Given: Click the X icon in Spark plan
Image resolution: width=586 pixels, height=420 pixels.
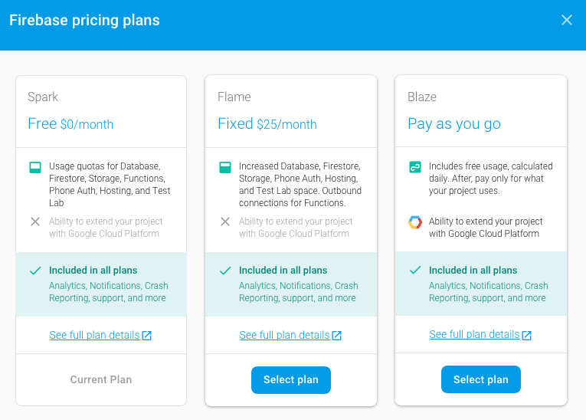Looking at the screenshot, I should pos(34,221).
